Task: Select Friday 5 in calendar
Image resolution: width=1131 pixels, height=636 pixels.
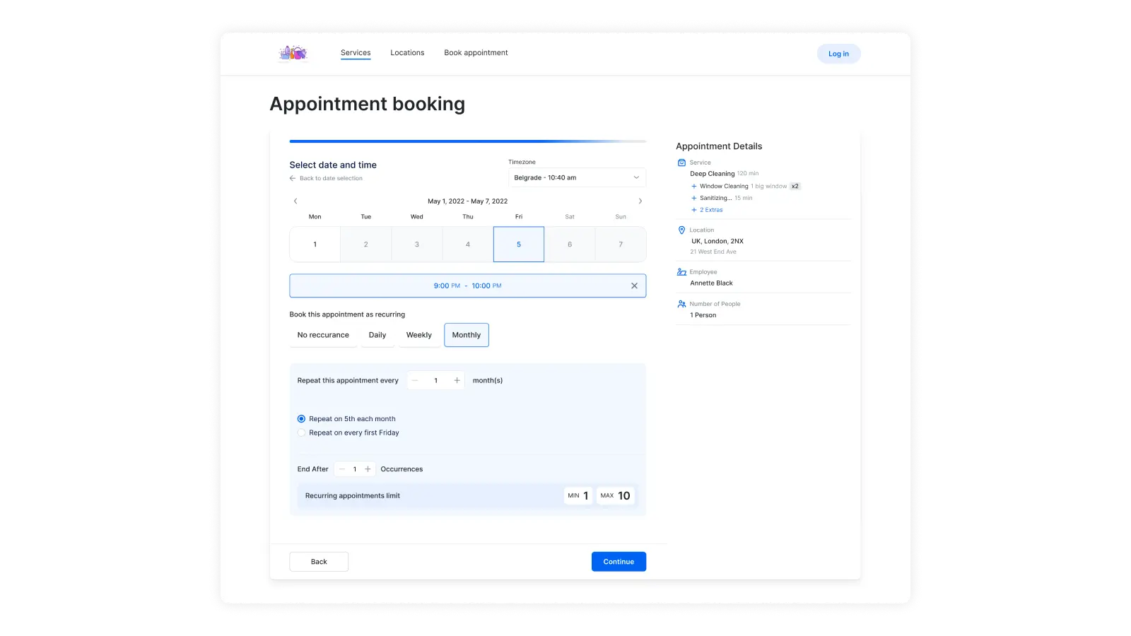Action: pos(519,245)
